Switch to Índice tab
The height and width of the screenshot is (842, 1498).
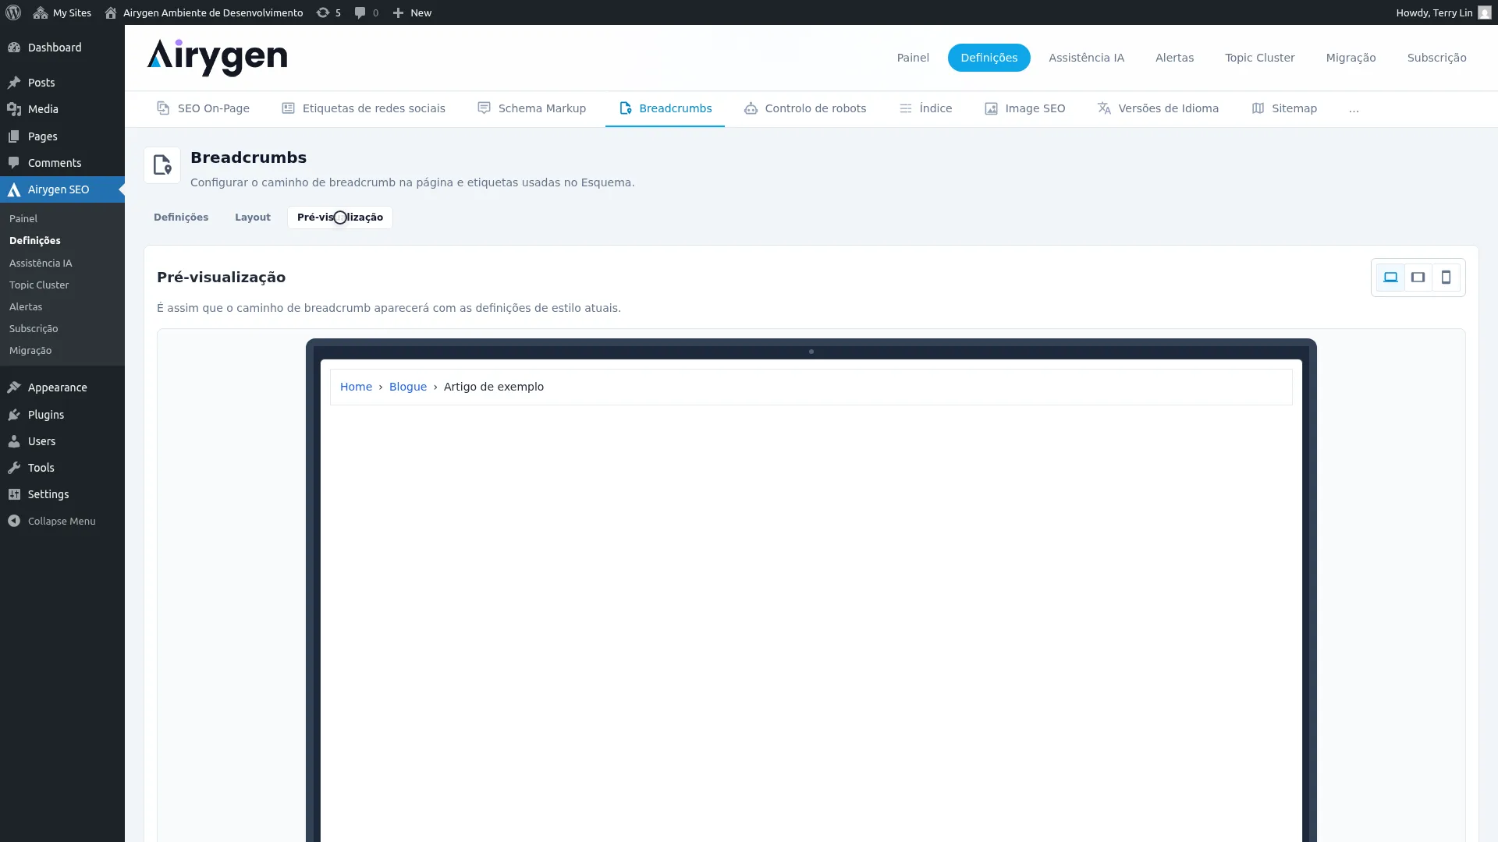[x=925, y=108]
